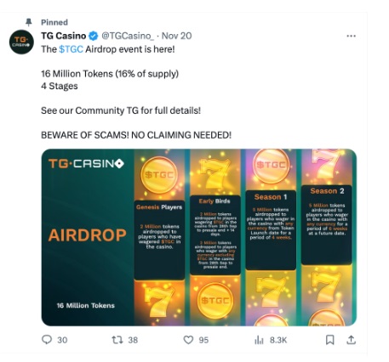Image resolution: width=389 pixels, height=362 pixels.
Task: Open the airdrop image thumbnail
Action: 199,237
